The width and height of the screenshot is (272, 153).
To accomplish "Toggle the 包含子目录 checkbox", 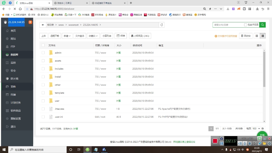I will click(245, 25).
